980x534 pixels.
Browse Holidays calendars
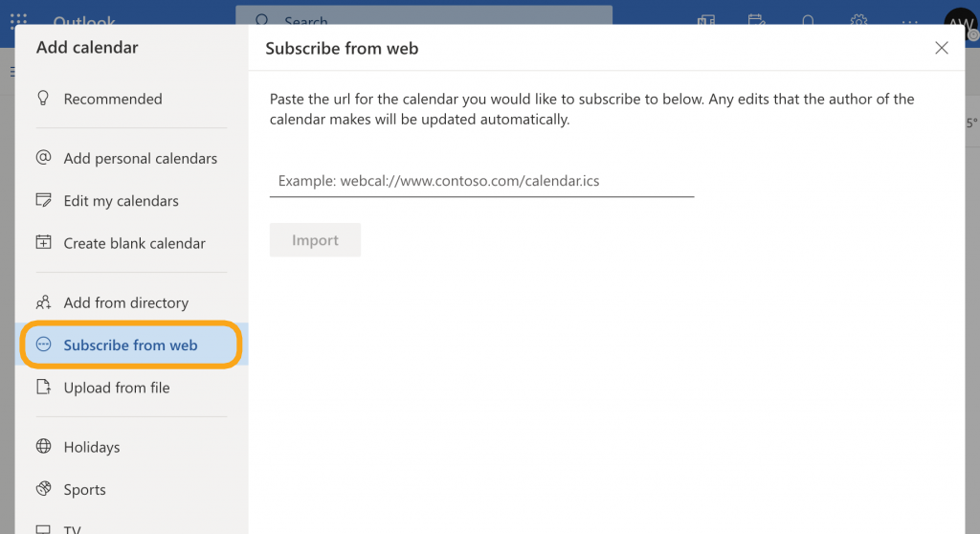(x=91, y=447)
